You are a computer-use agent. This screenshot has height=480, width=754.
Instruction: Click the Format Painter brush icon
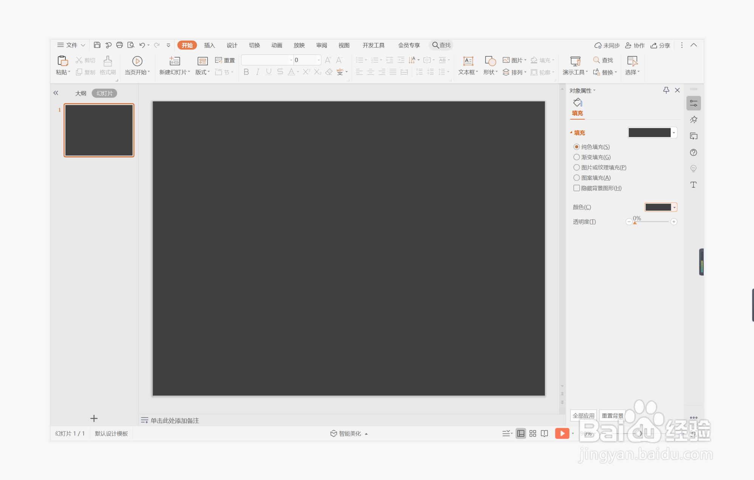pyautogui.click(x=108, y=61)
